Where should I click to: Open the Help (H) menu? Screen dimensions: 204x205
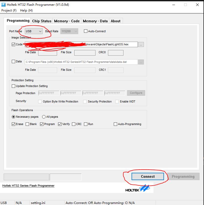pos(26,10)
